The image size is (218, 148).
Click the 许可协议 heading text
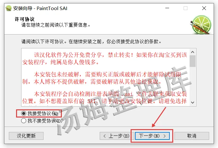tap(25, 19)
